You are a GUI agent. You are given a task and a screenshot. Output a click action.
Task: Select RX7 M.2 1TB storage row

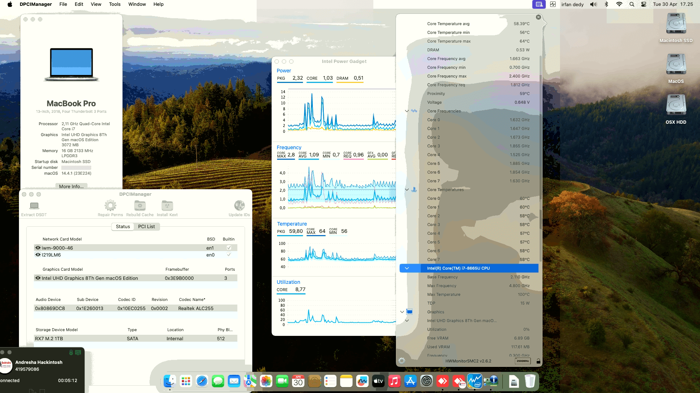(135, 338)
